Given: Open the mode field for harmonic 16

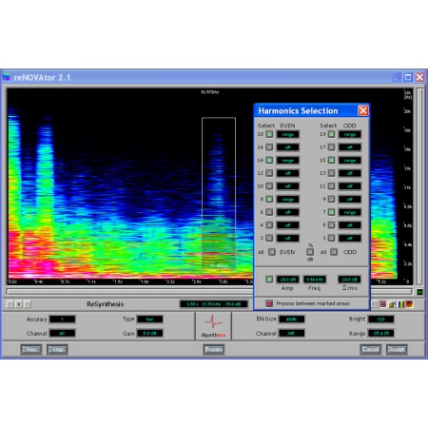Looking at the screenshot, I should click(x=288, y=147).
